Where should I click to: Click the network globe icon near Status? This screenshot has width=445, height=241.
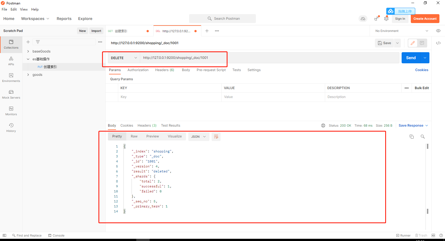pos(323,125)
